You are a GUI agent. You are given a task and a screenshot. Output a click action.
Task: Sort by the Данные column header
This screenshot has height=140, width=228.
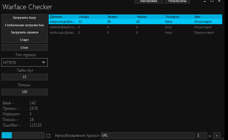click(56, 17)
